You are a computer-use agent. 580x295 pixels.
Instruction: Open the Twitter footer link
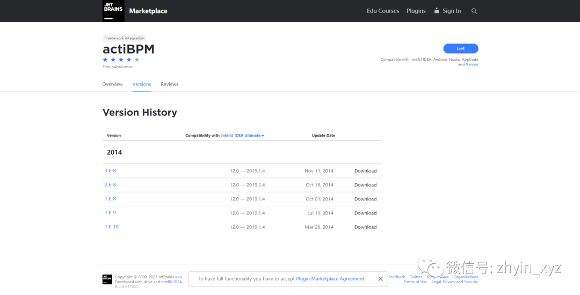416,277
